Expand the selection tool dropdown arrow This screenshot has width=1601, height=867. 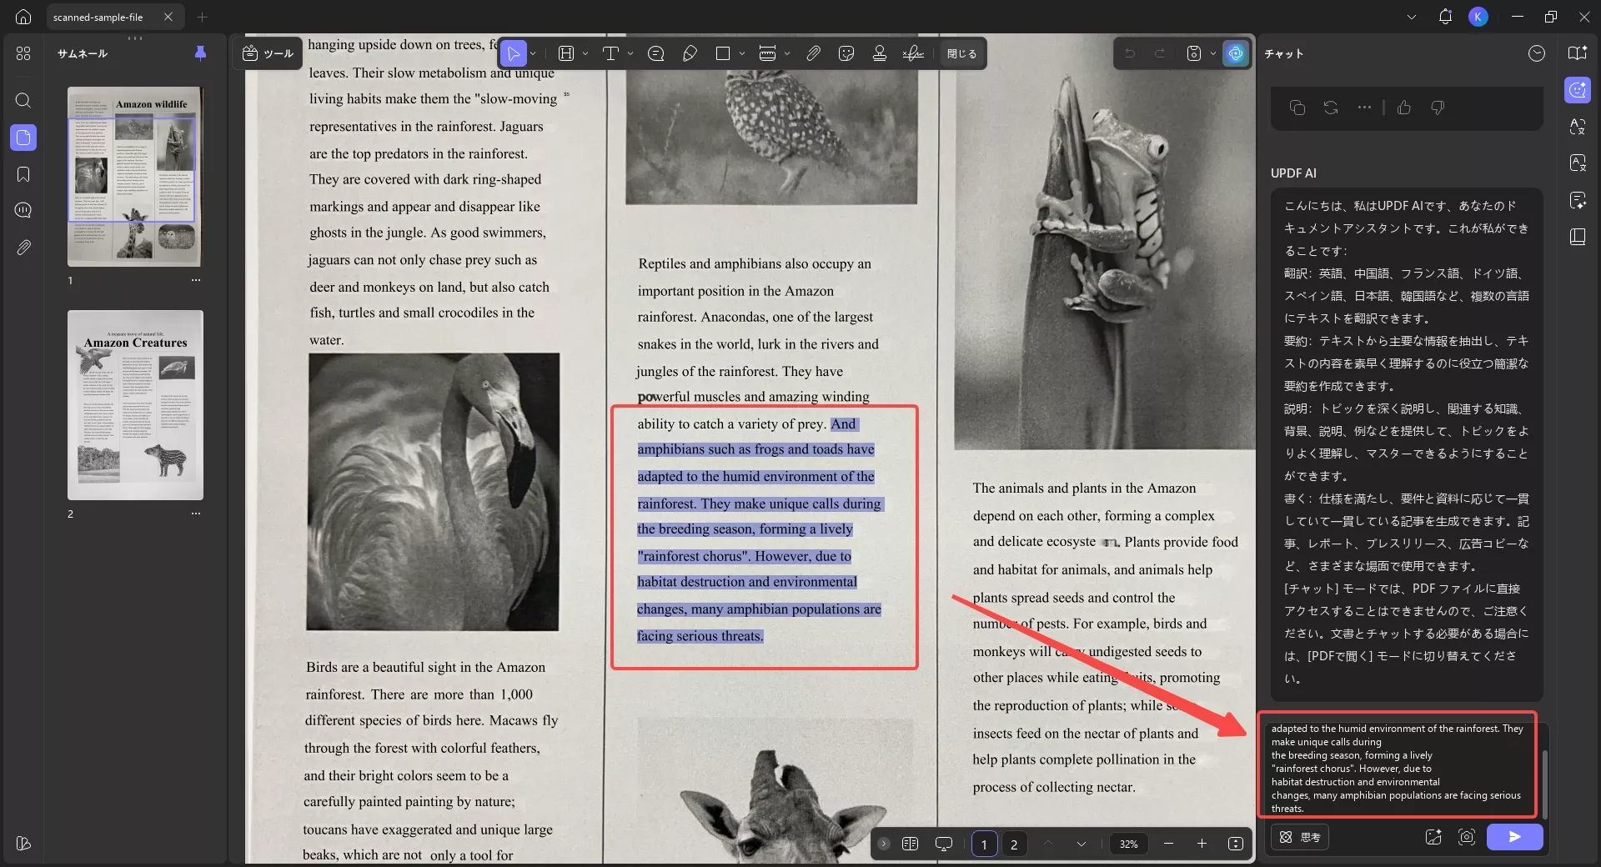533,53
